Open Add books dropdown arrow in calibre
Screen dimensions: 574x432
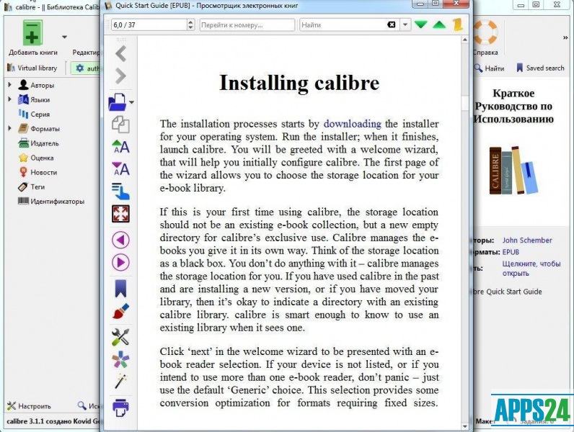coord(64,37)
